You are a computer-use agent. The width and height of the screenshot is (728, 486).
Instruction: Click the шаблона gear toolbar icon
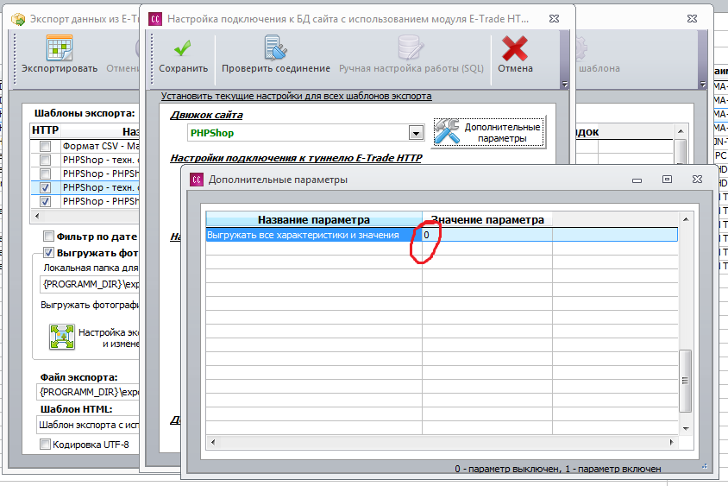(581, 47)
